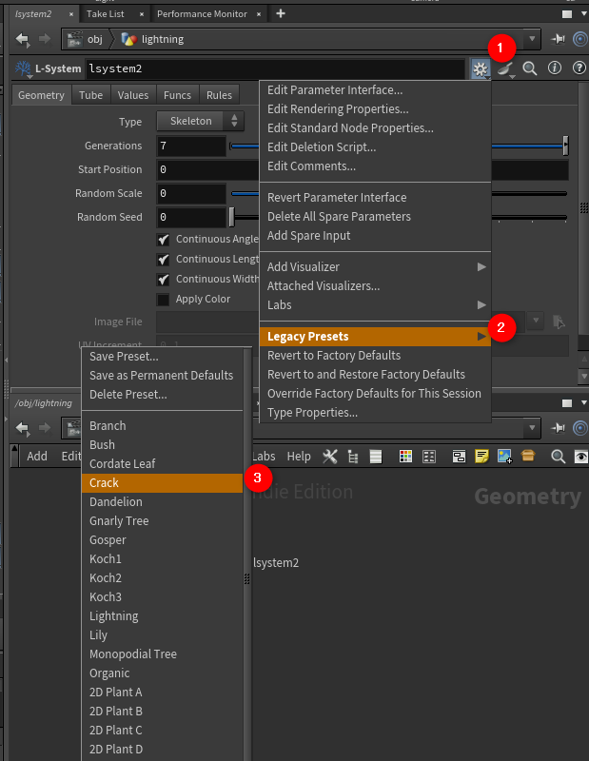
Task: Select the Lightning preset
Action: (162, 616)
